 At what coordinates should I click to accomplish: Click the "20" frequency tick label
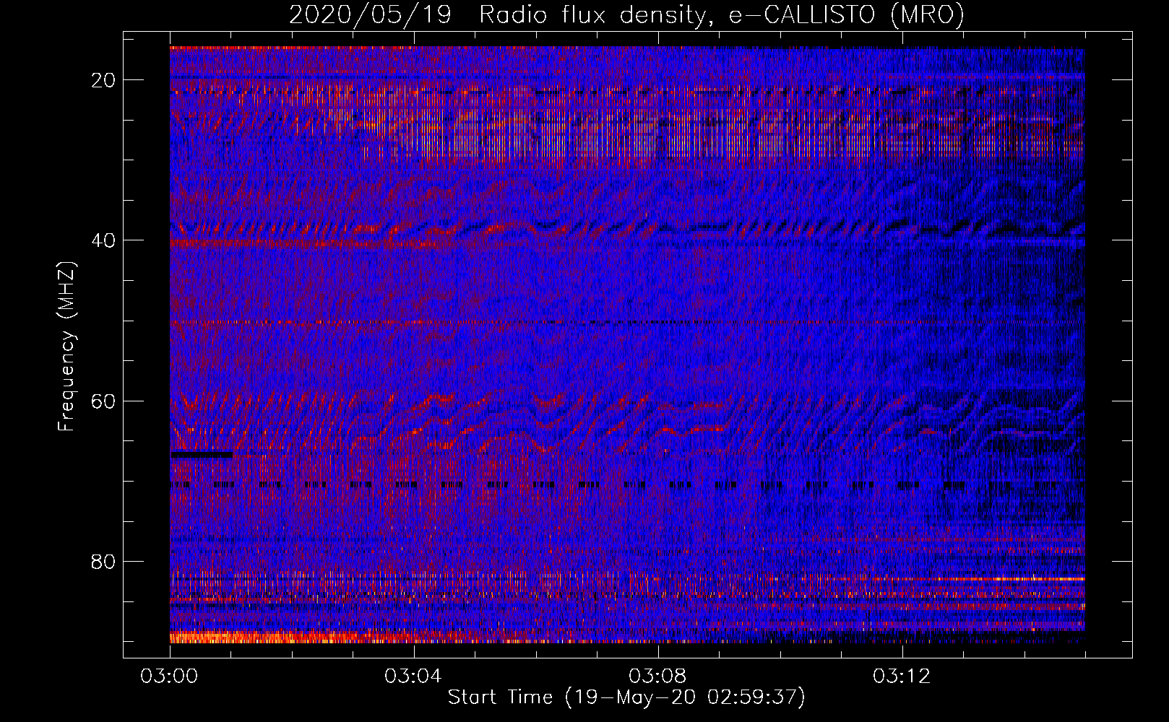click(103, 80)
